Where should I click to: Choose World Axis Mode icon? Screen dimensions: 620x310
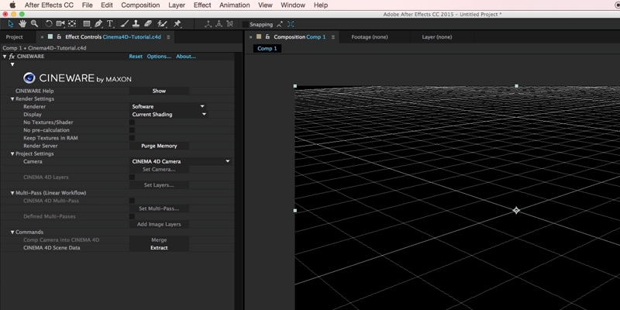[219, 24]
